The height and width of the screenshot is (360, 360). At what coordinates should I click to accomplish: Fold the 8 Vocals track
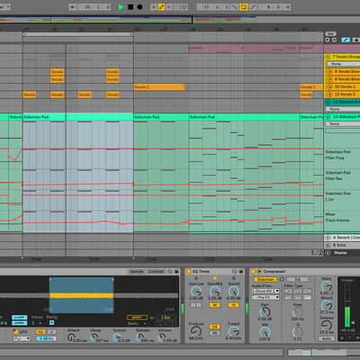click(x=329, y=71)
